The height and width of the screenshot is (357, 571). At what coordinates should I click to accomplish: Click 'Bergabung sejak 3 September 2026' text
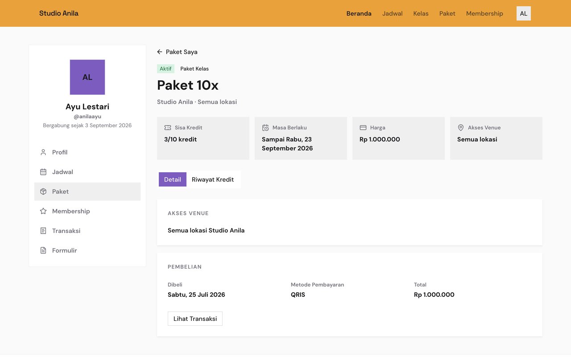coord(87,125)
